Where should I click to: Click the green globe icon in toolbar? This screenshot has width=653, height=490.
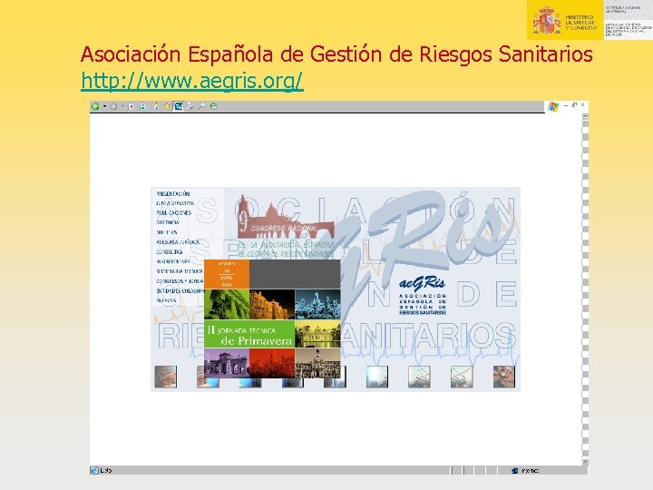coord(213,107)
